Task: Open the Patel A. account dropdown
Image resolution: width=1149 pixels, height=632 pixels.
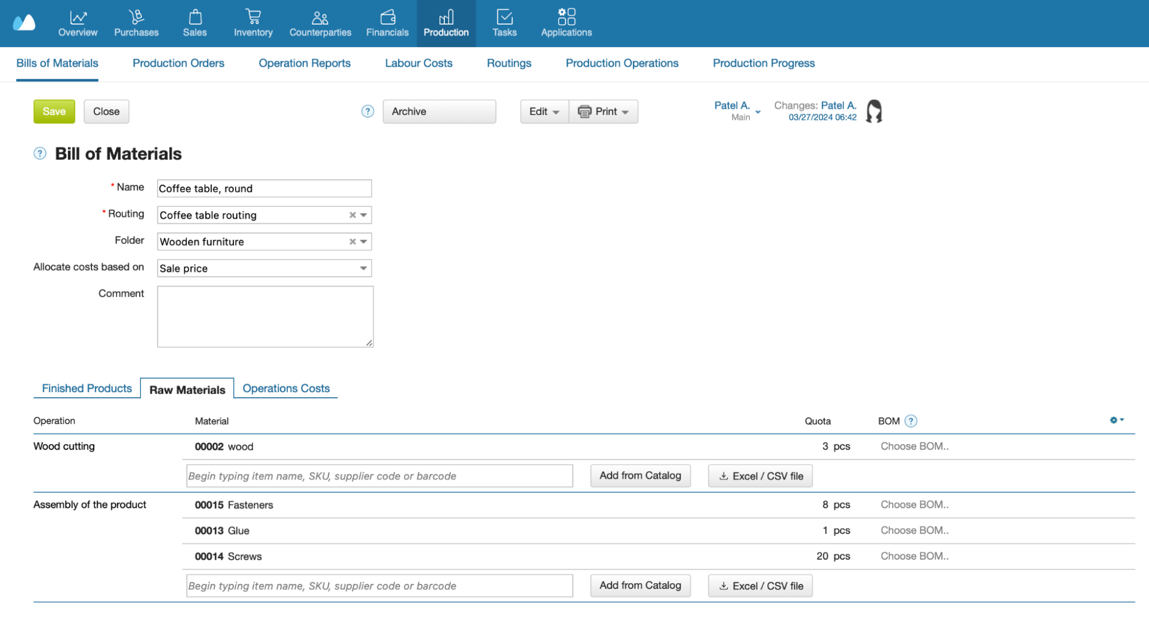Action: pos(737,111)
